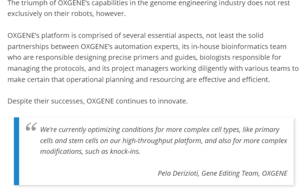Click the words 'managing the protocols'

[47, 69]
